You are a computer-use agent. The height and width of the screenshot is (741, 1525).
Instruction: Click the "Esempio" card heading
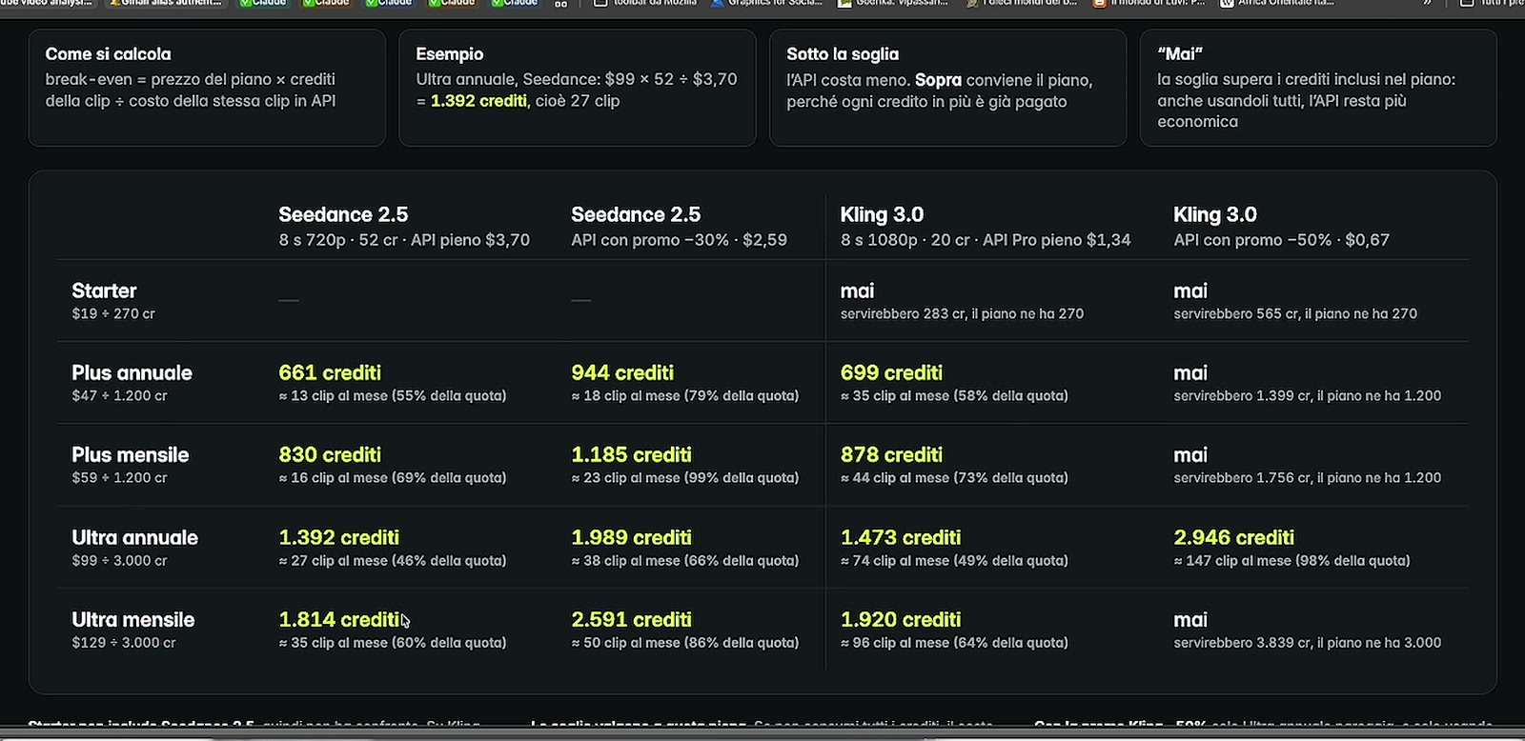click(x=449, y=54)
